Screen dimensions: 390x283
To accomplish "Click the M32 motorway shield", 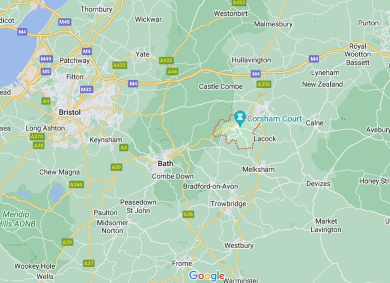I will pyautogui.click(x=87, y=89).
